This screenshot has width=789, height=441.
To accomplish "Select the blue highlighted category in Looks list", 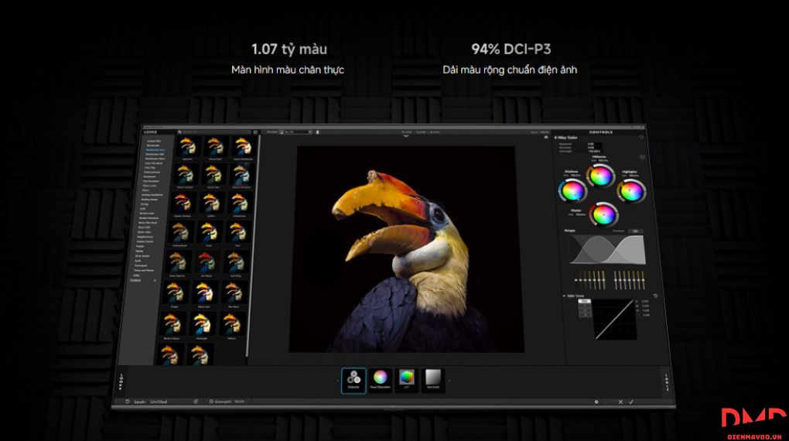I will coord(155,150).
